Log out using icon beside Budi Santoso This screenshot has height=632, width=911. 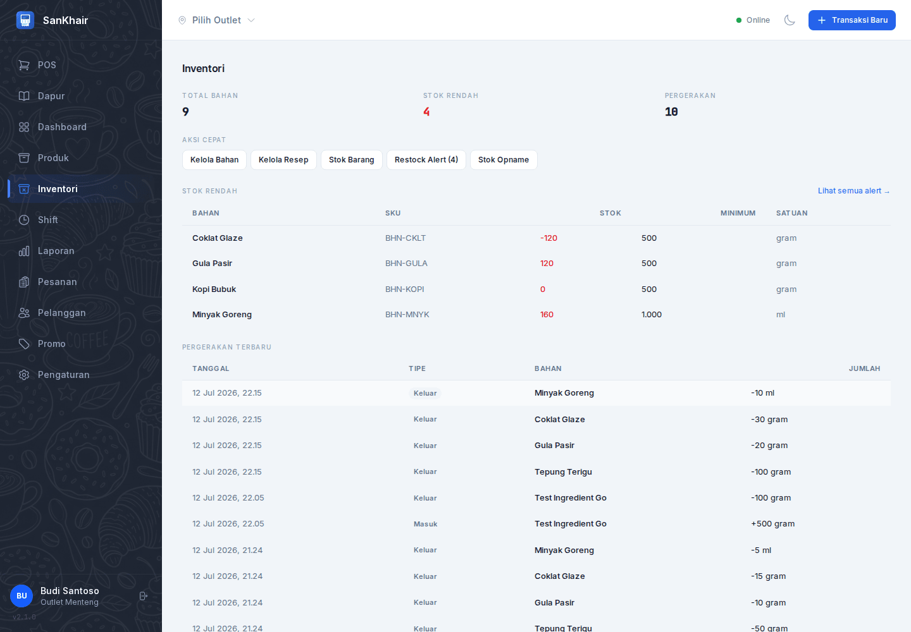point(144,596)
